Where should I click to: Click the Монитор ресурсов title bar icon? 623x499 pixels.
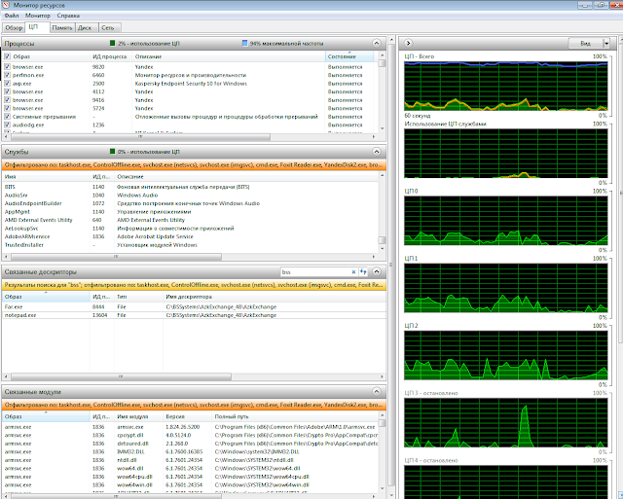(x=6, y=5)
